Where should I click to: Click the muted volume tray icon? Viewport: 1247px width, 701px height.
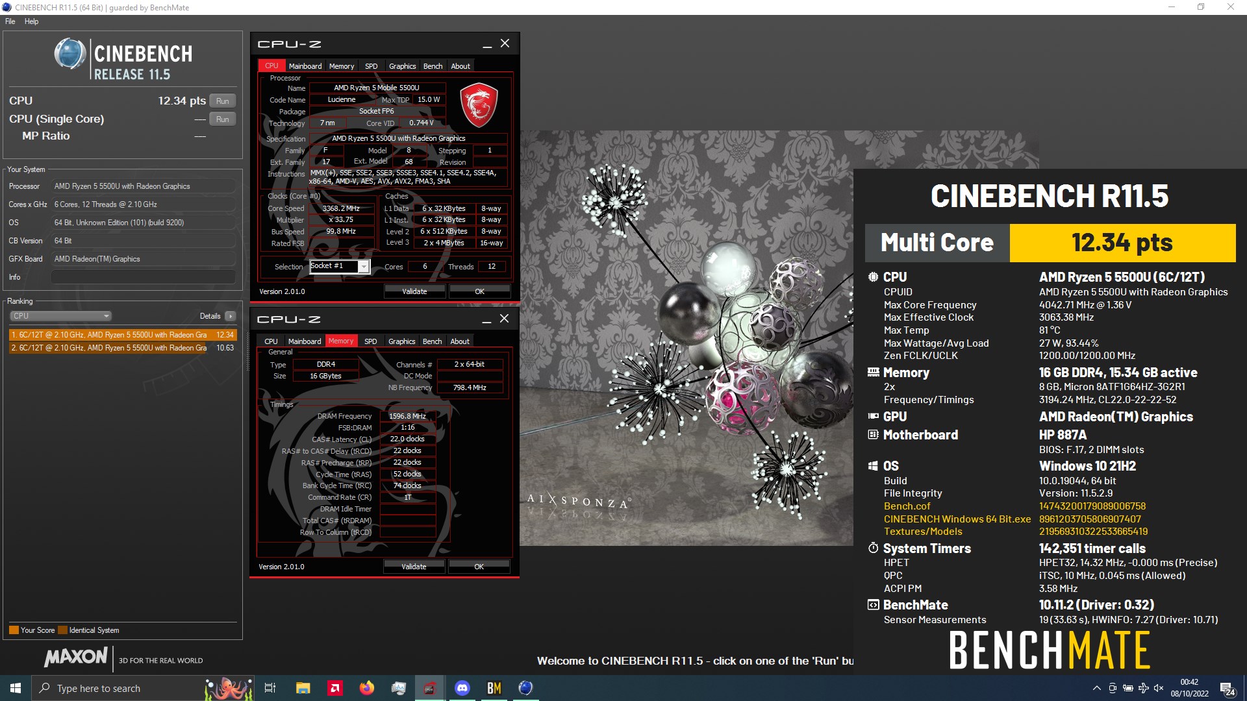(1158, 688)
